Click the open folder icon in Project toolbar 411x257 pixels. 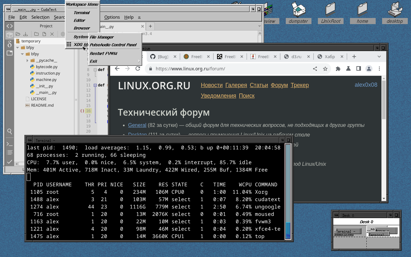18,34
